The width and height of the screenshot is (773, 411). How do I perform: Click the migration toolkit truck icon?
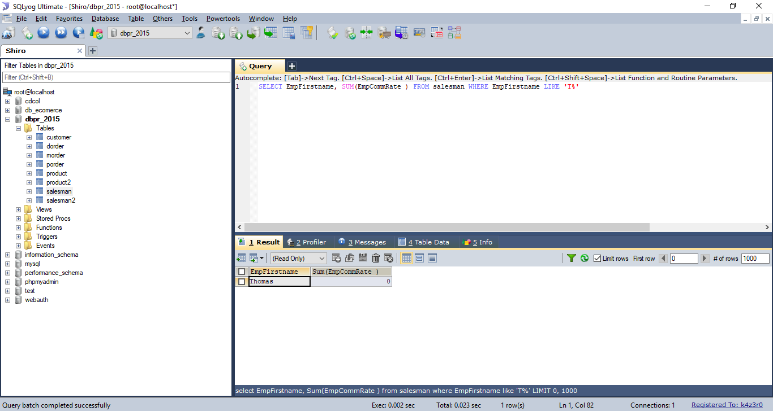(384, 33)
